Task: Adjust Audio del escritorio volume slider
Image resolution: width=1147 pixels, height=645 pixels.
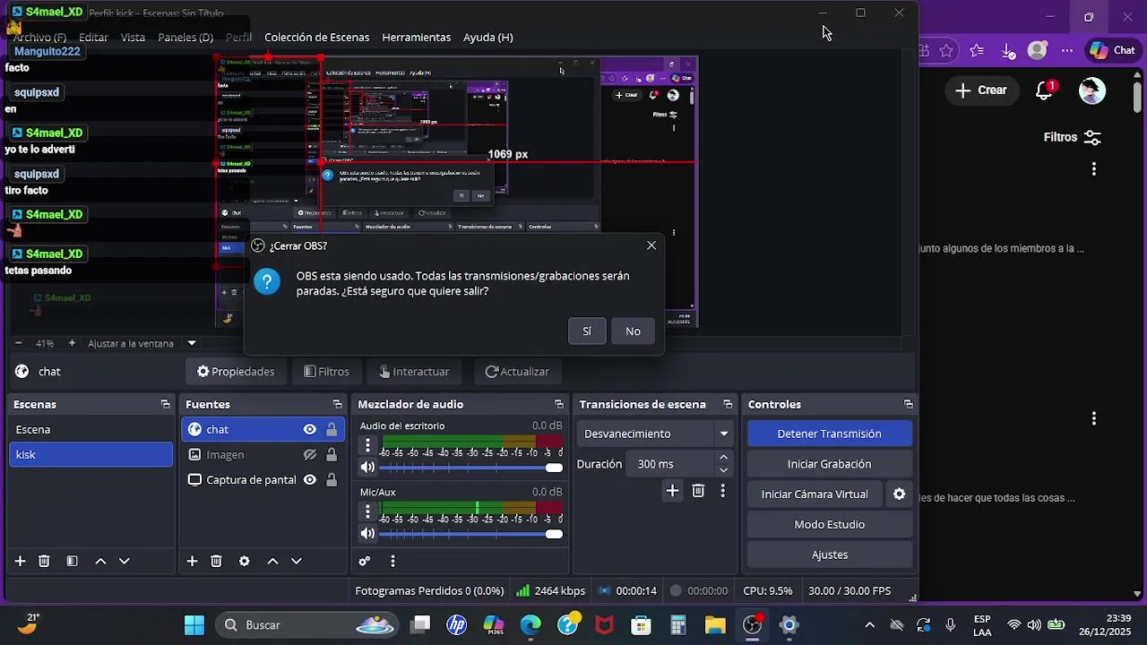Action: (x=471, y=468)
